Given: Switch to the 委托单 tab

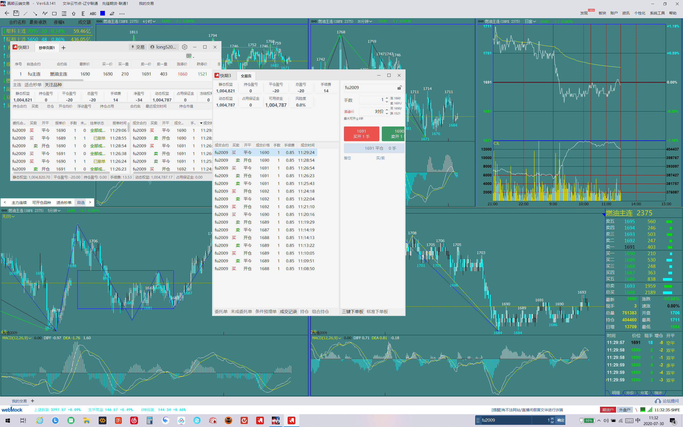Looking at the screenshot, I should pyautogui.click(x=221, y=311).
